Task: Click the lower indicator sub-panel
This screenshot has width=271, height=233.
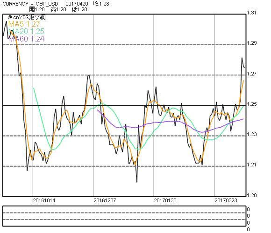Action: pyautogui.click(x=124, y=216)
